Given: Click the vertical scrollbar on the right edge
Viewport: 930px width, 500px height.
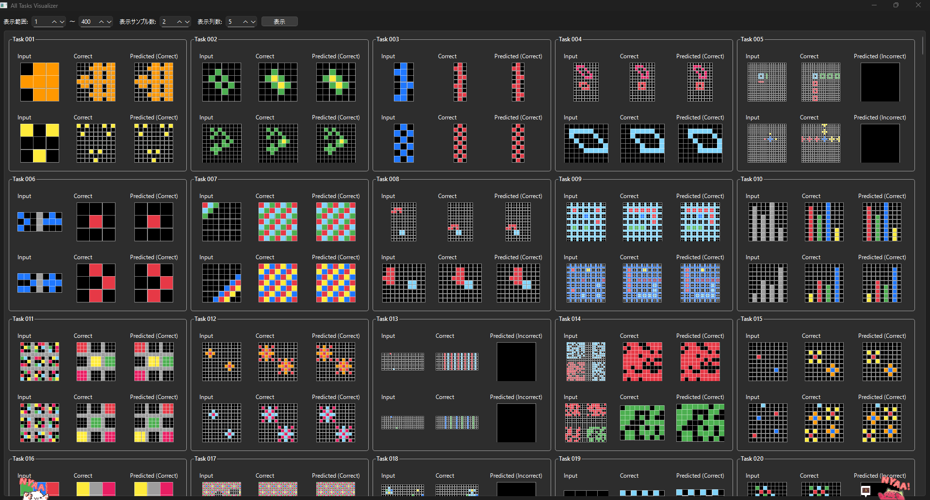Looking at the screenshot, I should pyautogui.click(x=923, y=45).
